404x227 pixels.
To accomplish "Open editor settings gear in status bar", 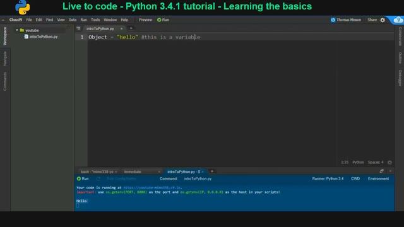I will (389, 163).
